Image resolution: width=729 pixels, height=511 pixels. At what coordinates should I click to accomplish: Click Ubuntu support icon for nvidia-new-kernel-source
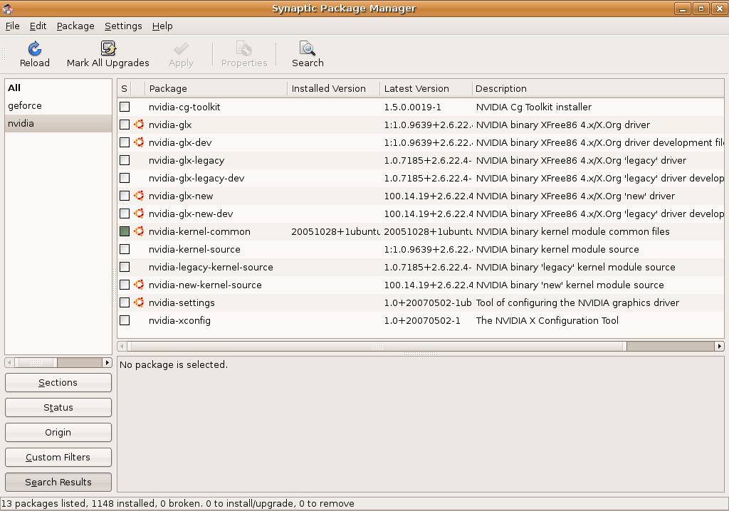139,285
